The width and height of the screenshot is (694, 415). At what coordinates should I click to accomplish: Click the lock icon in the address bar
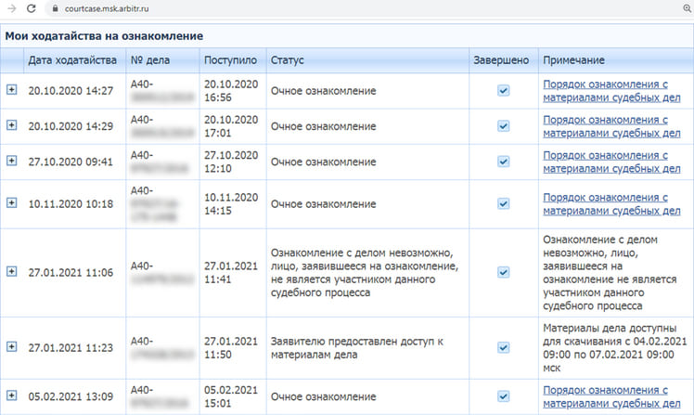point(56,8)
